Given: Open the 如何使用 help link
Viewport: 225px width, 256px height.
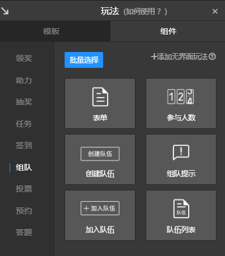Looking at the screenshot, I should pos(145,12).
